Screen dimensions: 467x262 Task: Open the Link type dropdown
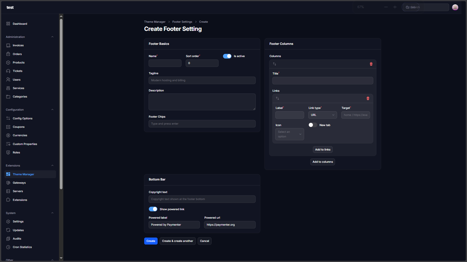pyautogui.click(x=323, y=115)
